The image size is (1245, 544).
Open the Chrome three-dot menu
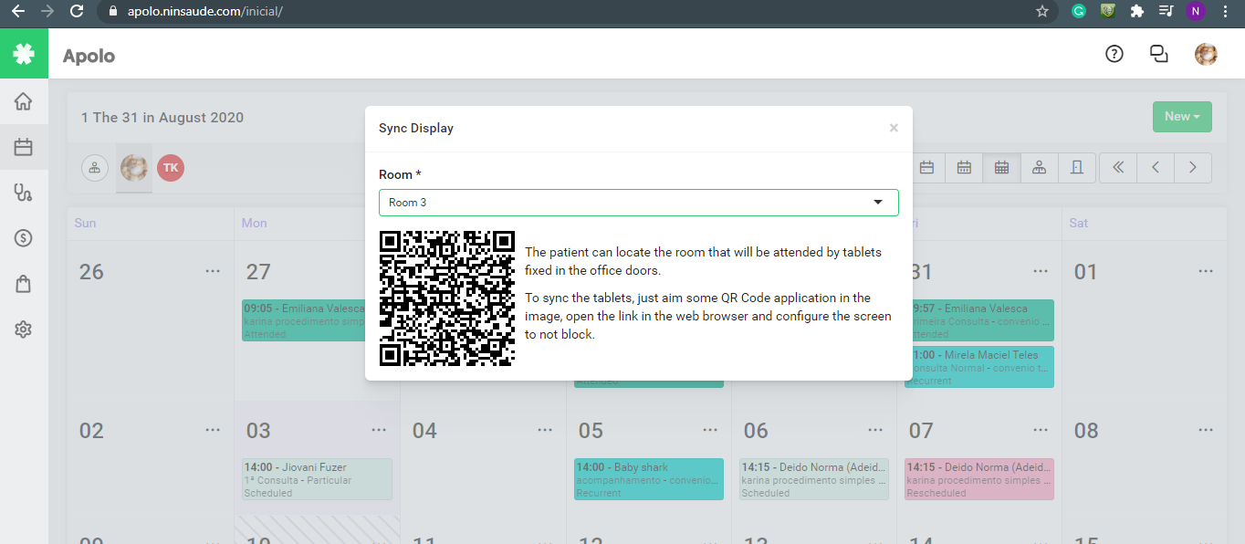pyautogui.click(x=1225, y=12)
